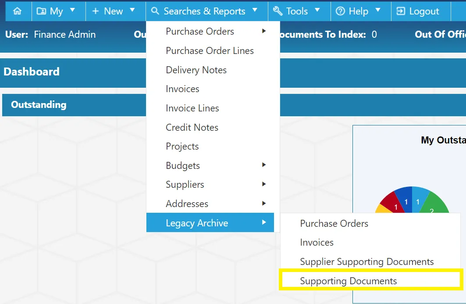Click the Out Of Office label
This screenshot has height=304, width=466.
441,35
